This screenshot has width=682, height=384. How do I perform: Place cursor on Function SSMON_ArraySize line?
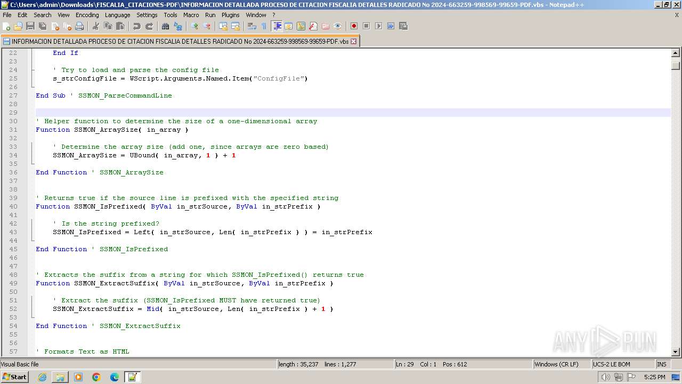coord(112,130)
